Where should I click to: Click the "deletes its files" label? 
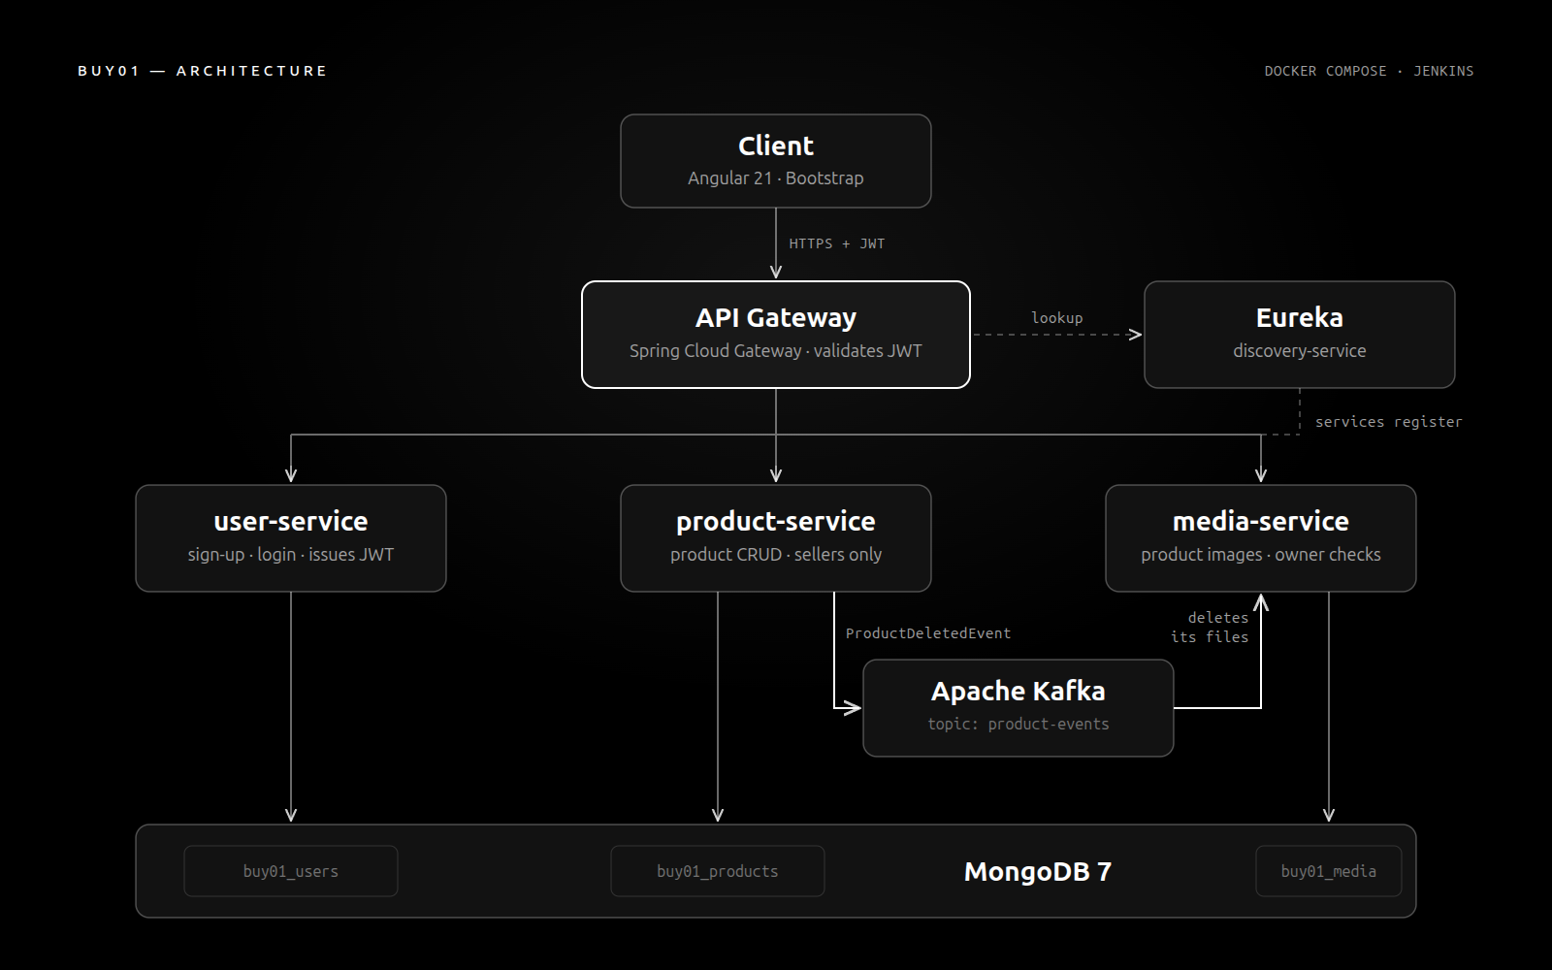pos(1210,628)
